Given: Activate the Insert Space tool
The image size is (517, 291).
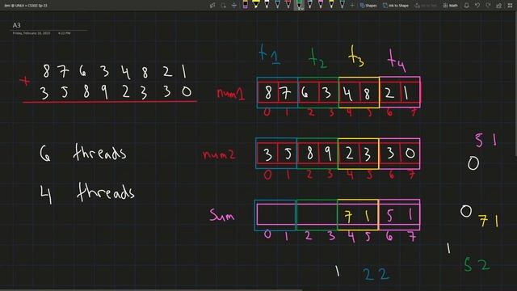Looking at the screenshot, I should tap(234, 6).
